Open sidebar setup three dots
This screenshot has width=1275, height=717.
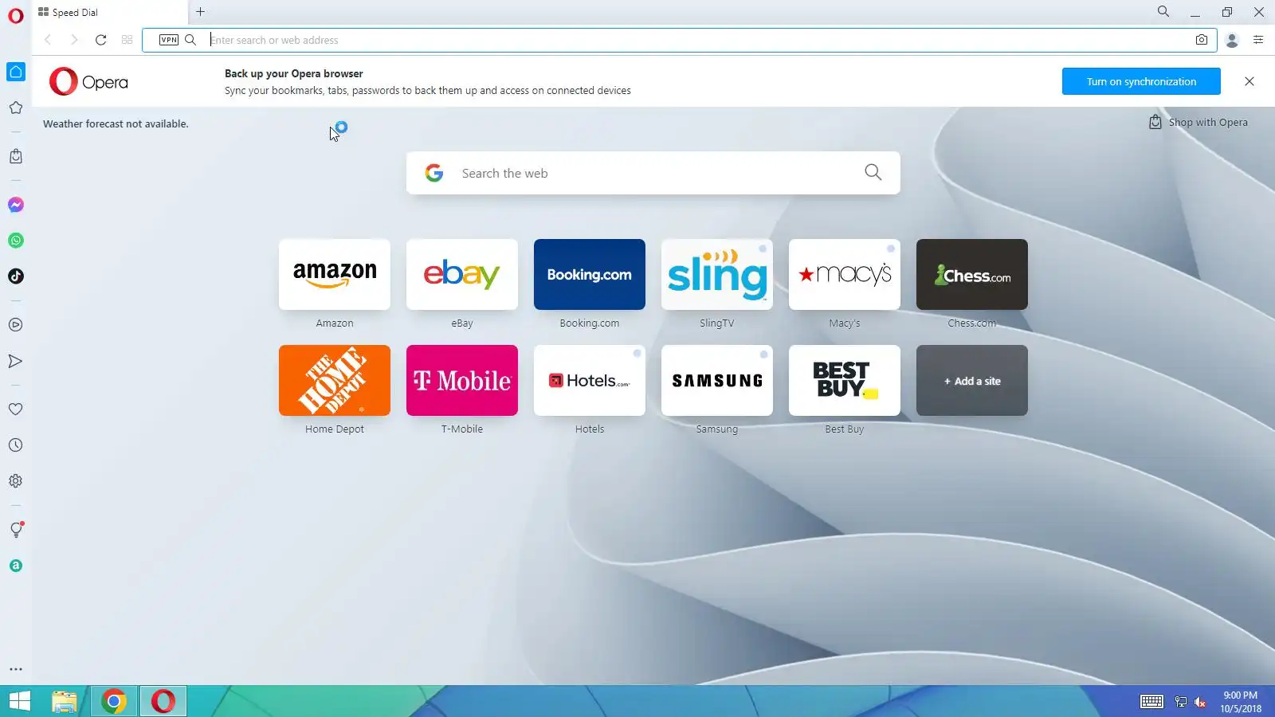[16, 669]
